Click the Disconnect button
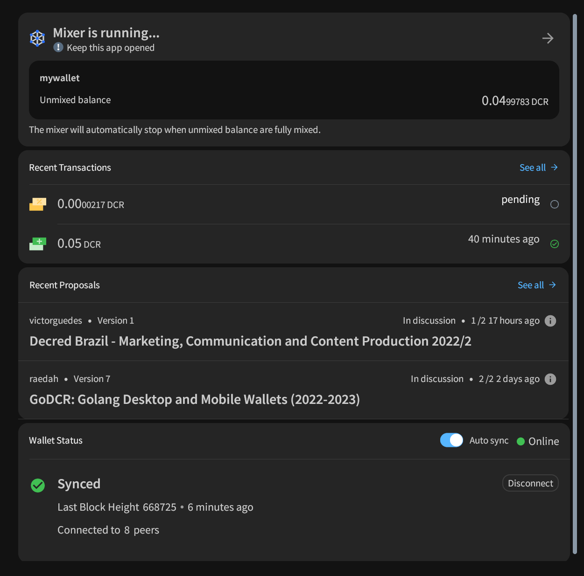 tap(530, 483)
